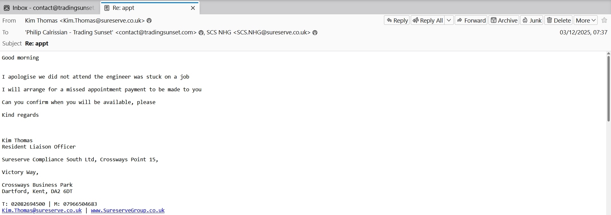Image resolution: width=611 pixels, height=215 pixels.
Task: Mark this message as Junk
Action: 532,20
